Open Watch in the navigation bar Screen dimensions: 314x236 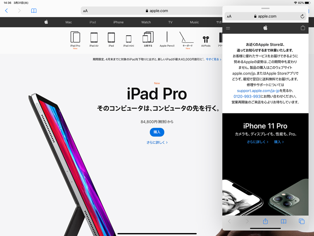pos(146,22)
